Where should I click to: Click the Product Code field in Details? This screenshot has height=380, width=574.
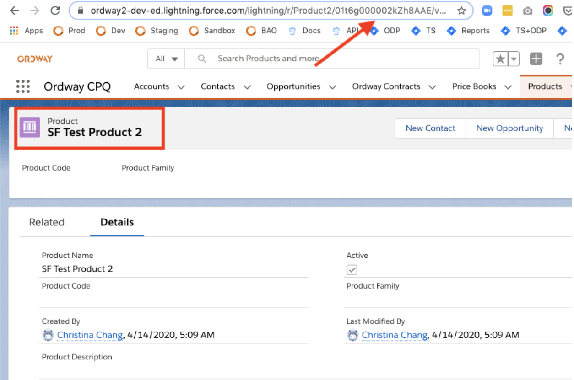pyautogui.click(x=174, y=294)
